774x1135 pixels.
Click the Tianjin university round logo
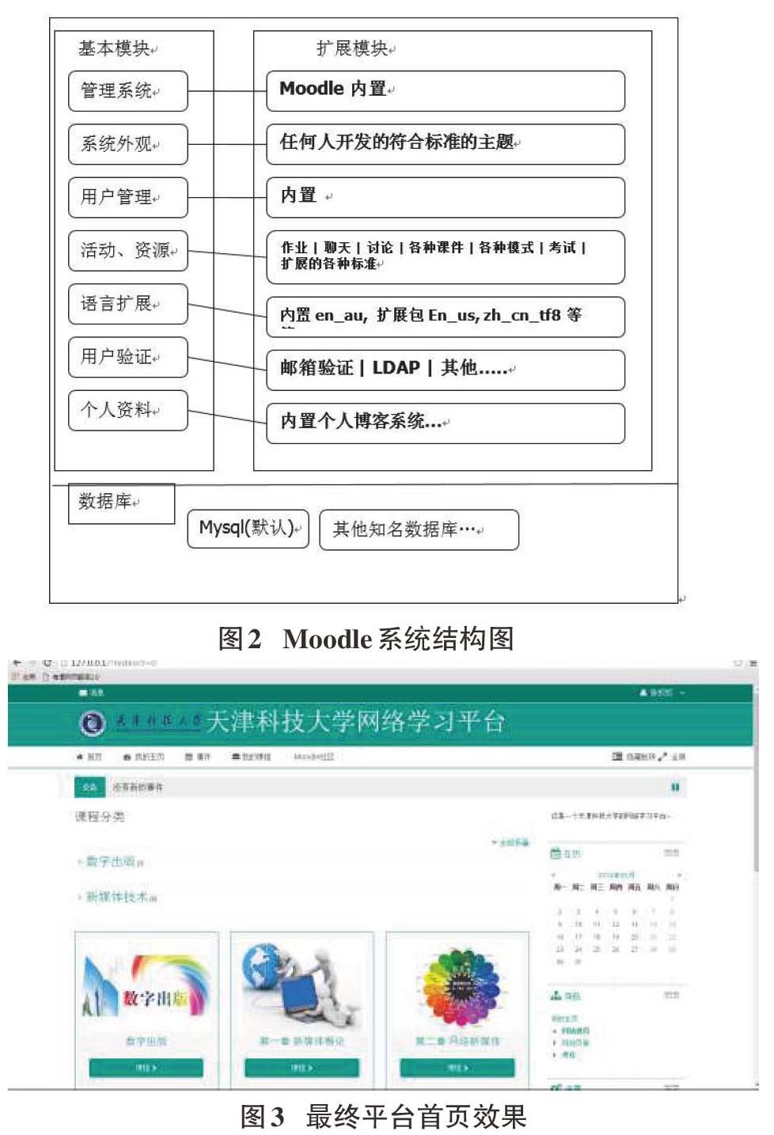point(93,722)
